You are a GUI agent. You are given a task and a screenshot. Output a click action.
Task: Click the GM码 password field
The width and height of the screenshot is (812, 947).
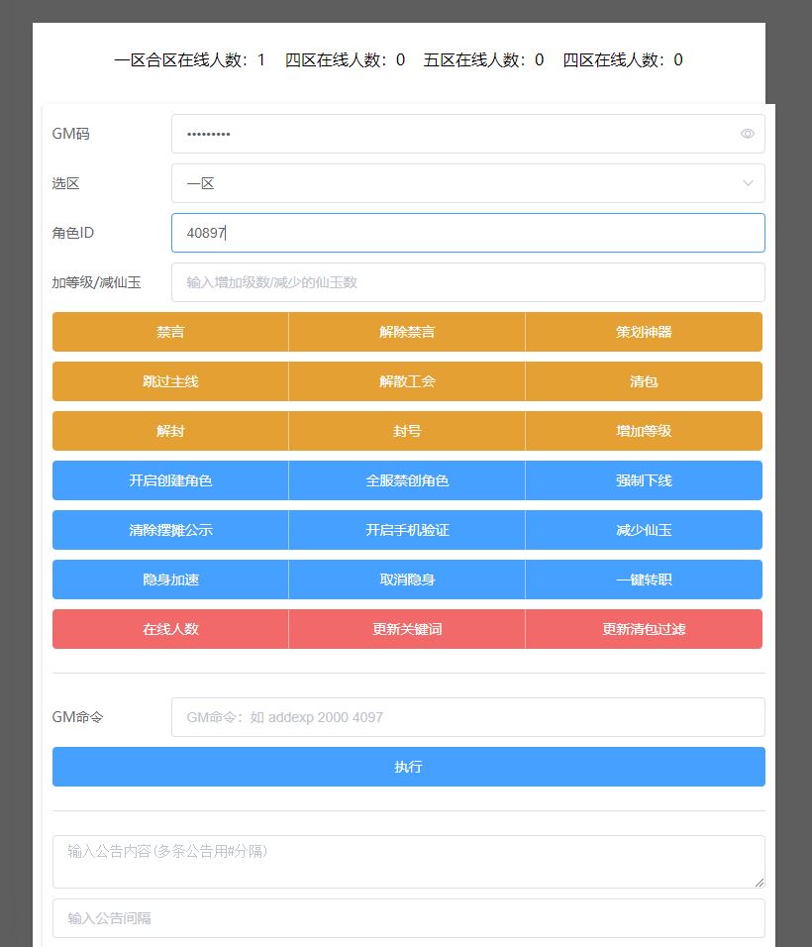point(456,134)
